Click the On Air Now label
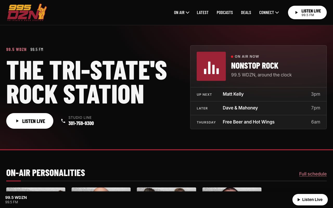The height and width of the screenshot is (208, 333). (247, 56)
